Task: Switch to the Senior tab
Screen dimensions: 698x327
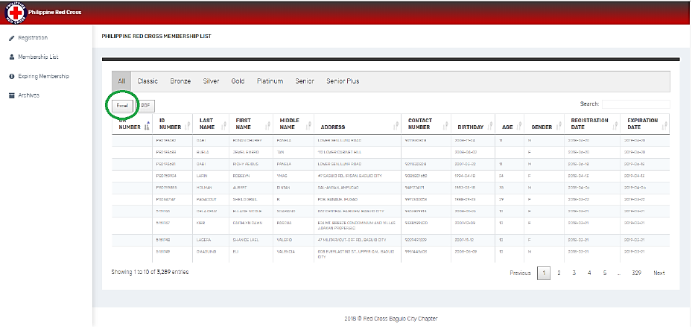Action: point(305,81)
